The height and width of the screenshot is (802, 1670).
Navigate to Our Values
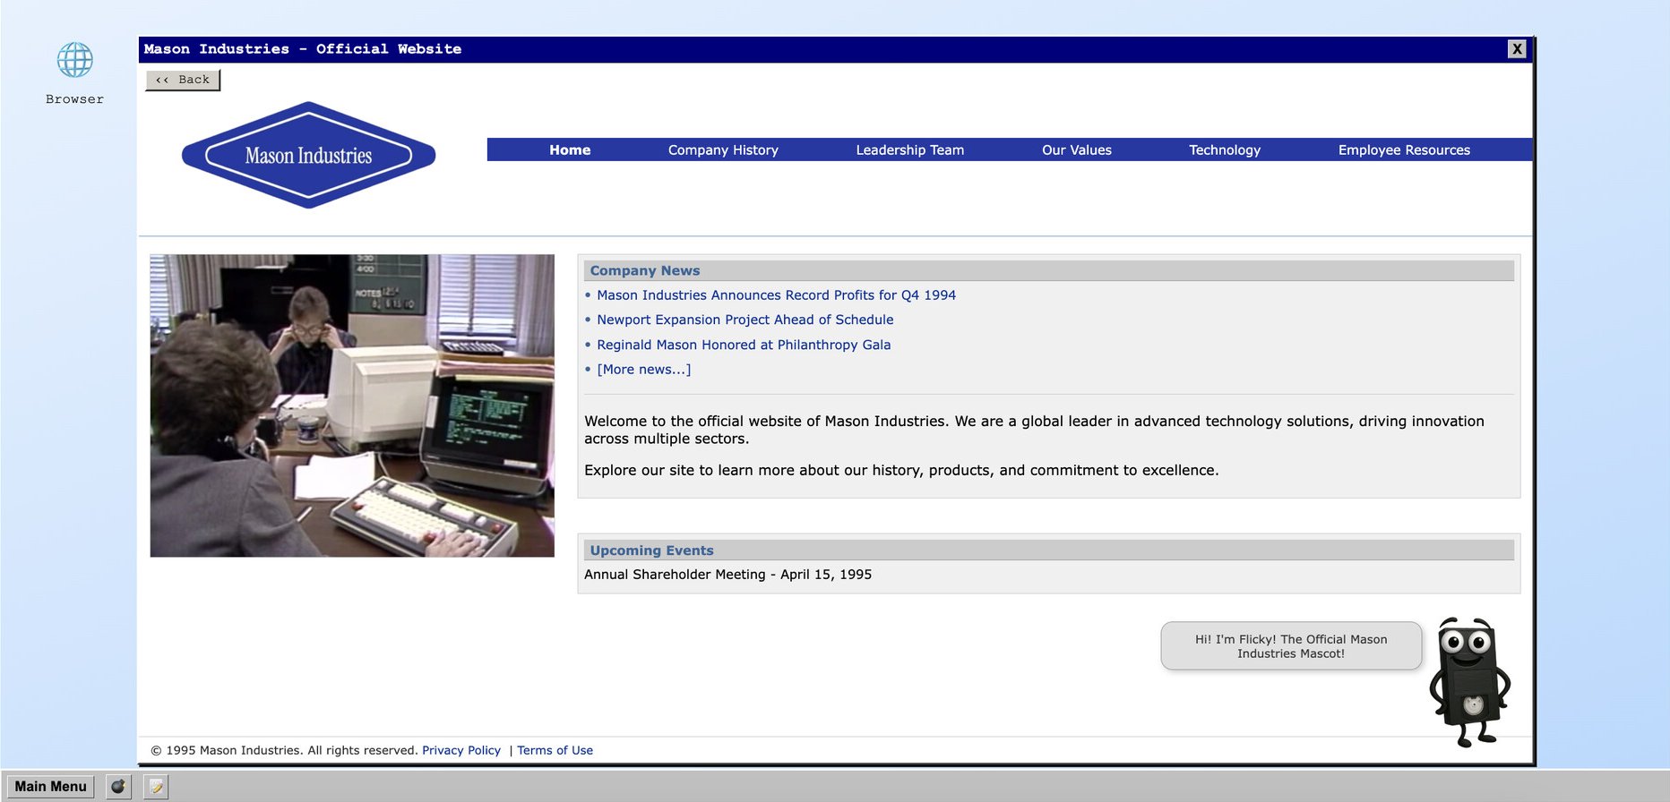(1076, 150)
